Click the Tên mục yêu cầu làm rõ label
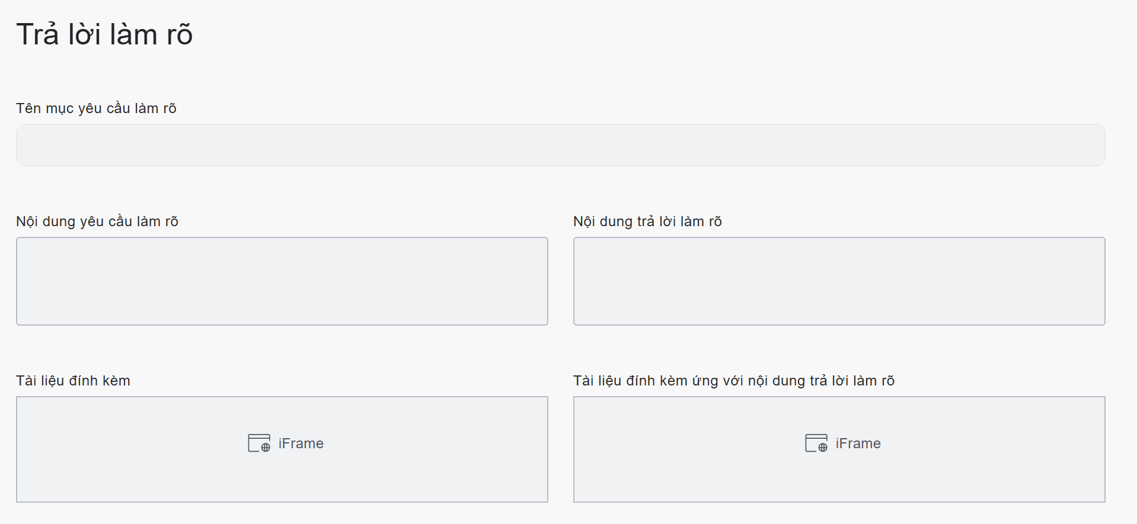Viewport: 1137px width, 524px height. click(96, 108)
